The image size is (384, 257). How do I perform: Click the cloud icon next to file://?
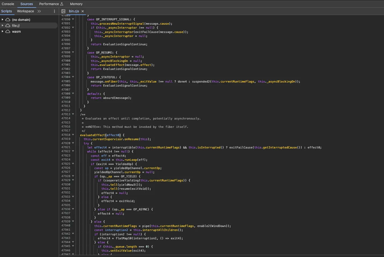tap(8, 25)
